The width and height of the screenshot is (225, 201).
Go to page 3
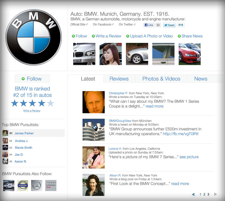208,194
